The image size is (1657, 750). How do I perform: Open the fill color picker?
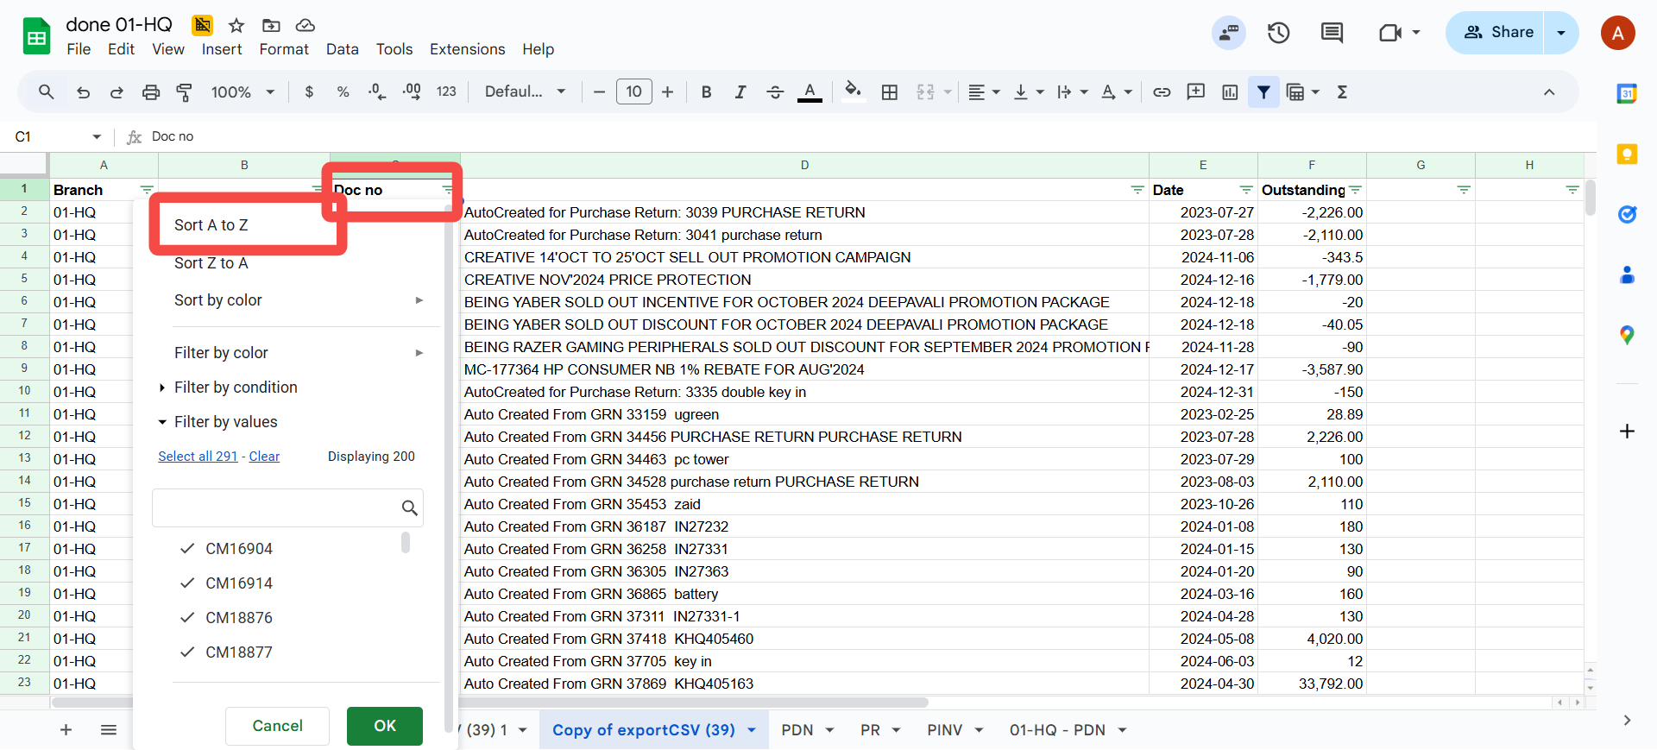click(x=854, y=91)
